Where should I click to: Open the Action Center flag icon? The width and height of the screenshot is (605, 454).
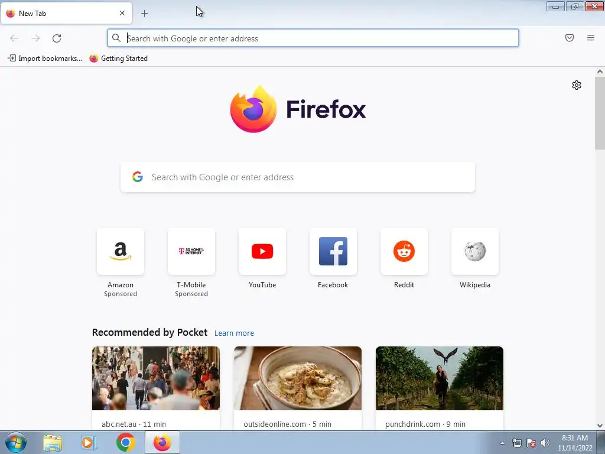pos(531,443)
